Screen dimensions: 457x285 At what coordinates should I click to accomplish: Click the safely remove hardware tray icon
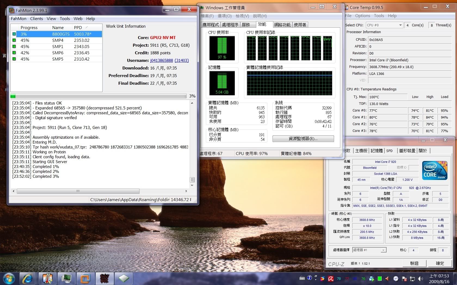point(372,278)
